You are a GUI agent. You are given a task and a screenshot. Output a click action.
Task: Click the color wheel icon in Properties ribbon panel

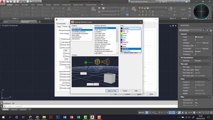point(99,8)
